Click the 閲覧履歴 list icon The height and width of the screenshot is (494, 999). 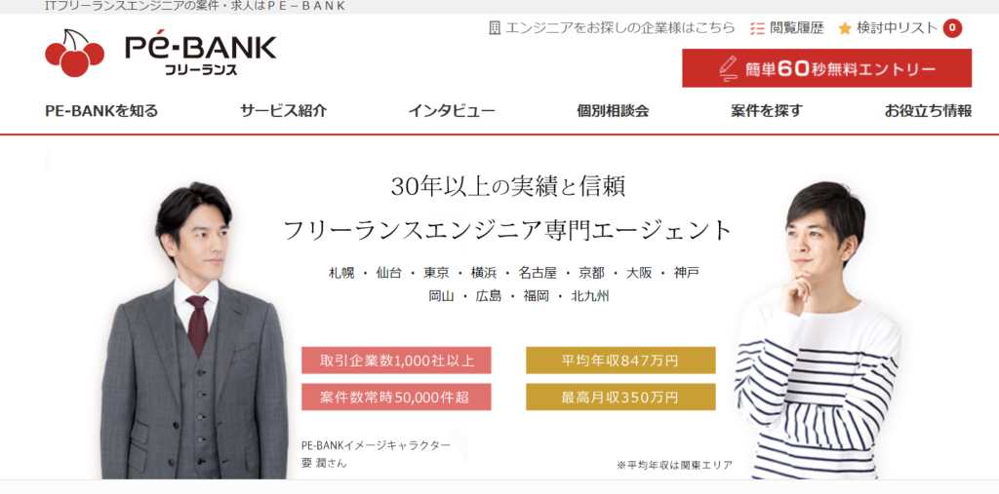757,28
